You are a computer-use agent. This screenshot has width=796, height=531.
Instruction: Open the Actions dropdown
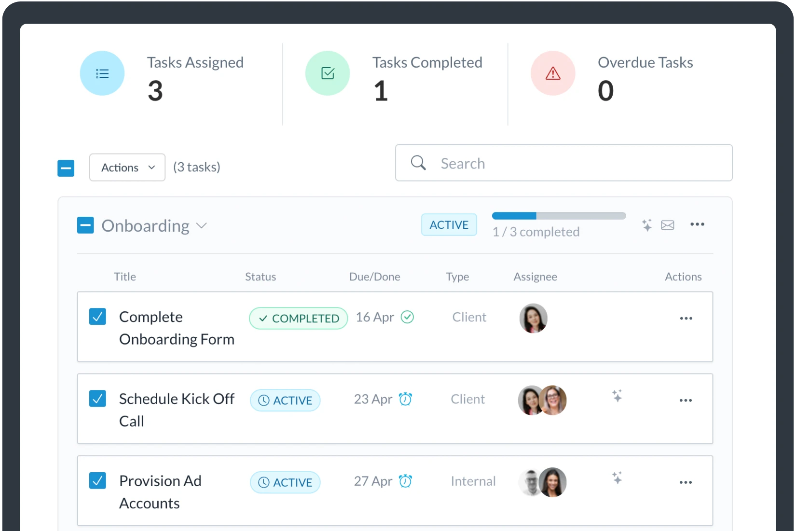(127, 167)
